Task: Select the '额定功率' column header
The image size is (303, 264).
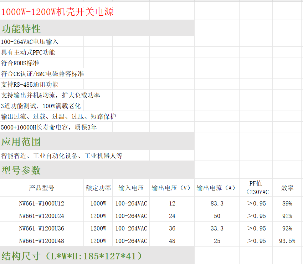Action: (98, 188)
